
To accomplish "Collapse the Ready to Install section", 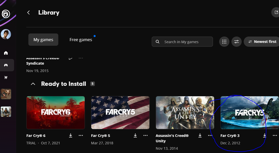I will click(33, 84).
